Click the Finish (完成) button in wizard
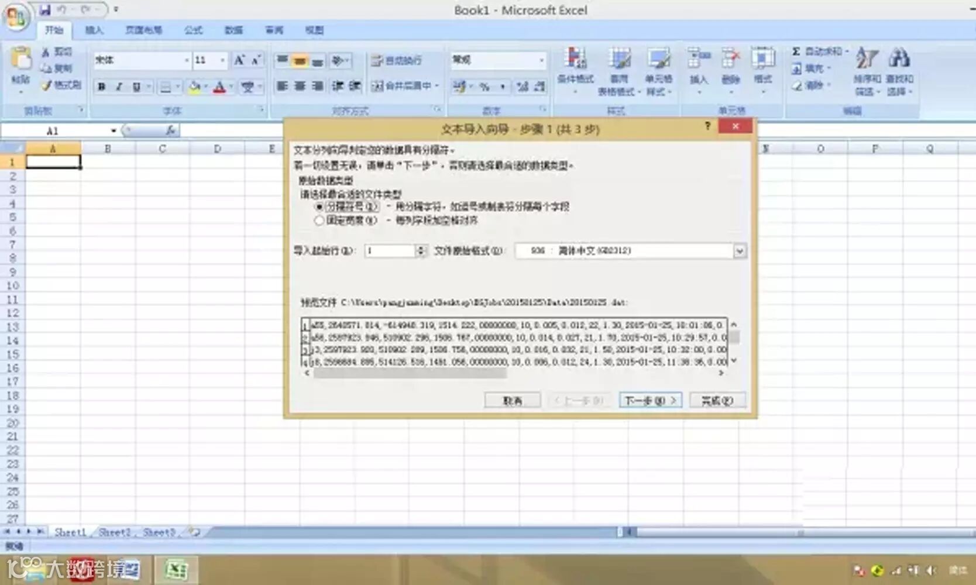 point(717,401)
